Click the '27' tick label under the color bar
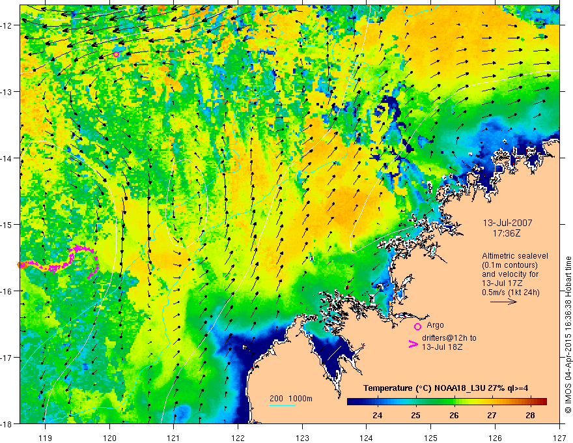573x443 pixels. (492, 416)
